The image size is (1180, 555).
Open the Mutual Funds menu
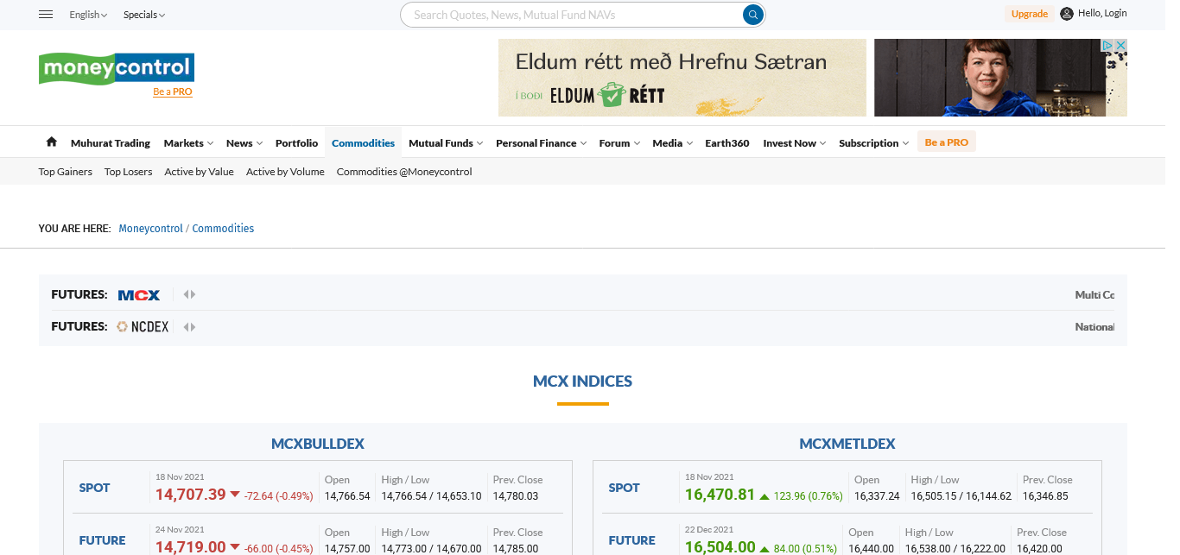pyautogui.click(x=446, y=143)
